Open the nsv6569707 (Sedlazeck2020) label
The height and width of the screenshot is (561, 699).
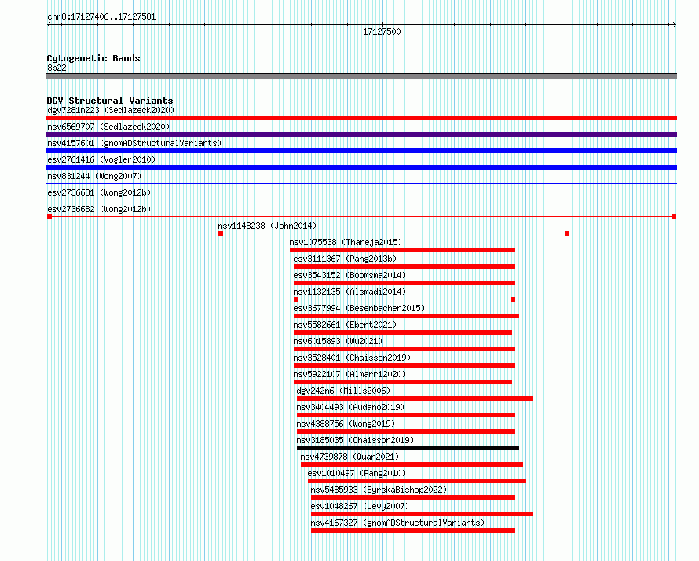[x=108, y=126]
